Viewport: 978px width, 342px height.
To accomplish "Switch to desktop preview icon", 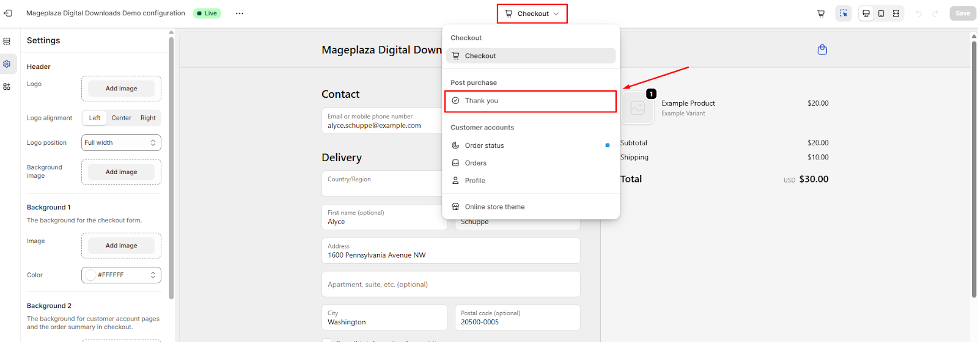I will 866,13.
